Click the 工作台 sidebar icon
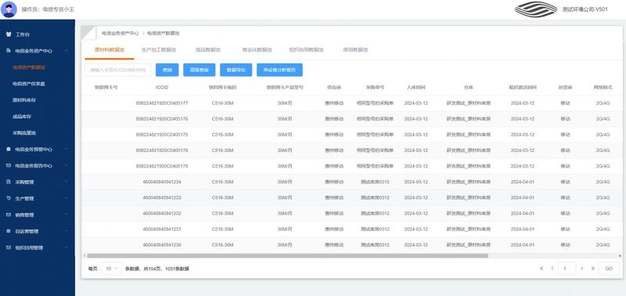This screenshot has height=296, width=626. [9, 34]
